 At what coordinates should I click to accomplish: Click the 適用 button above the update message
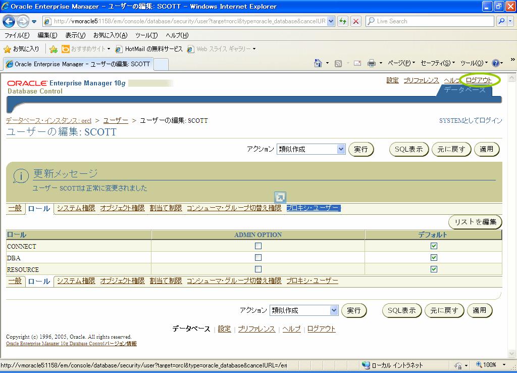point(487,149)
